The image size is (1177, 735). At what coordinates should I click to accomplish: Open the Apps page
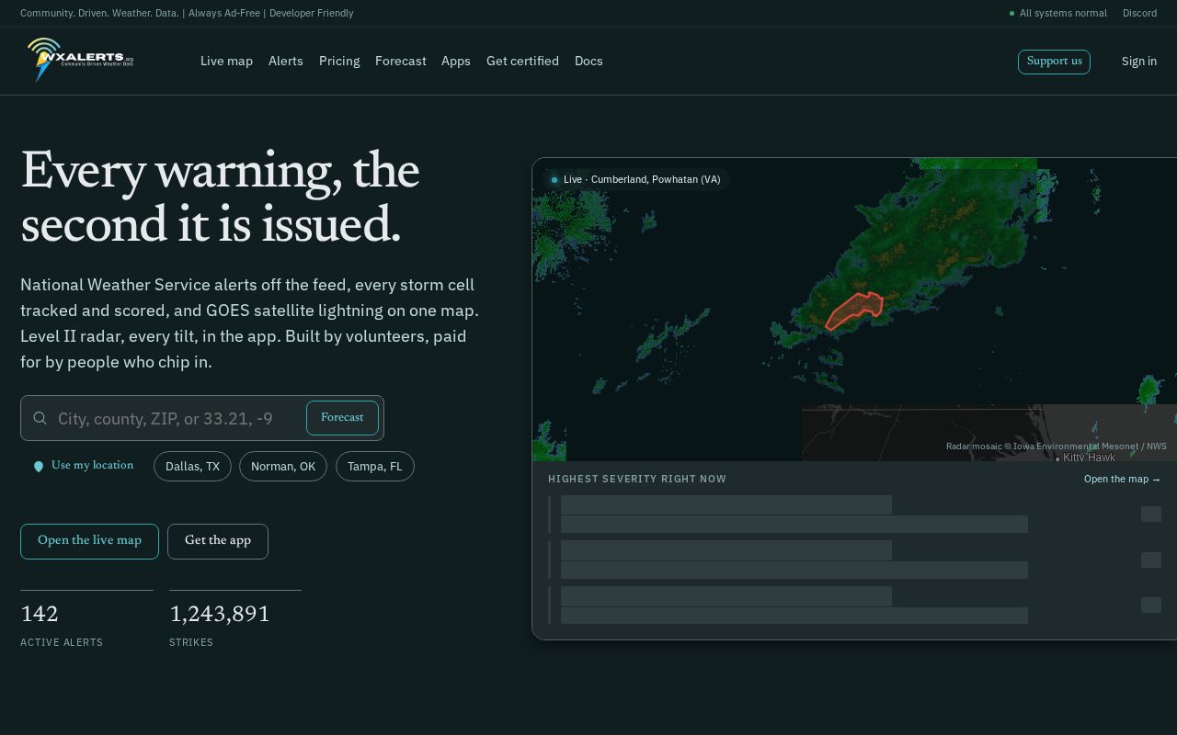point(456,61)
